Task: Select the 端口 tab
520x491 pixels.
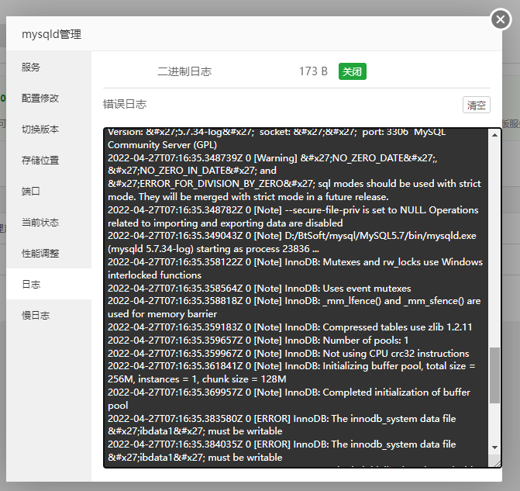Action: pyautogui.click(x=49, y=192)
